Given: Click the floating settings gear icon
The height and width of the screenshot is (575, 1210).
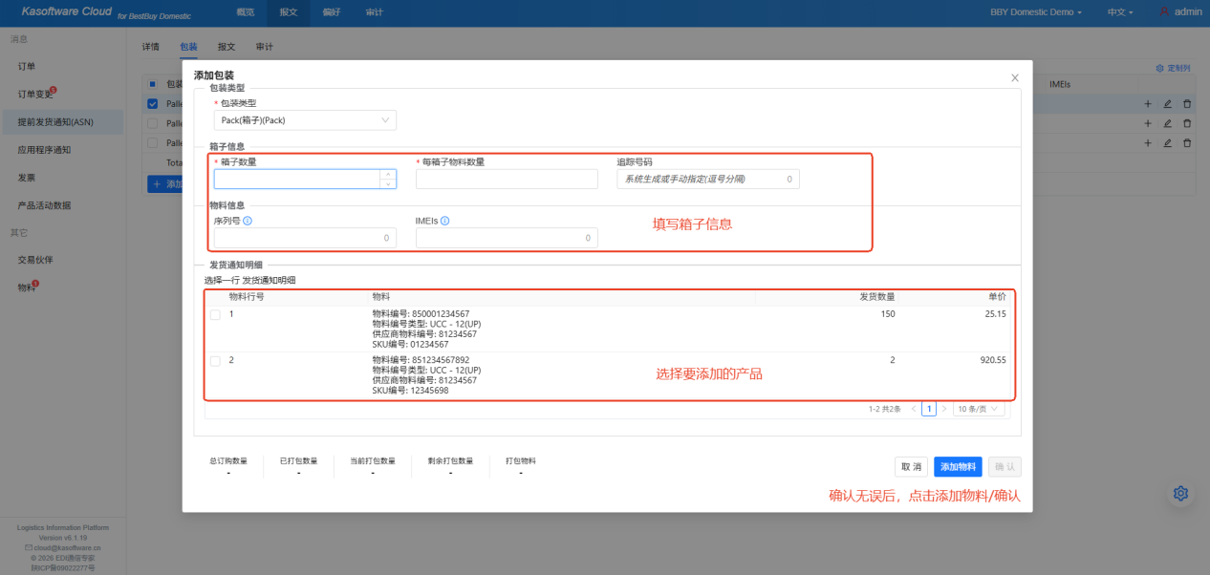Looking at the screenshot, I should pyautogui.click(x=1180, y=493).
